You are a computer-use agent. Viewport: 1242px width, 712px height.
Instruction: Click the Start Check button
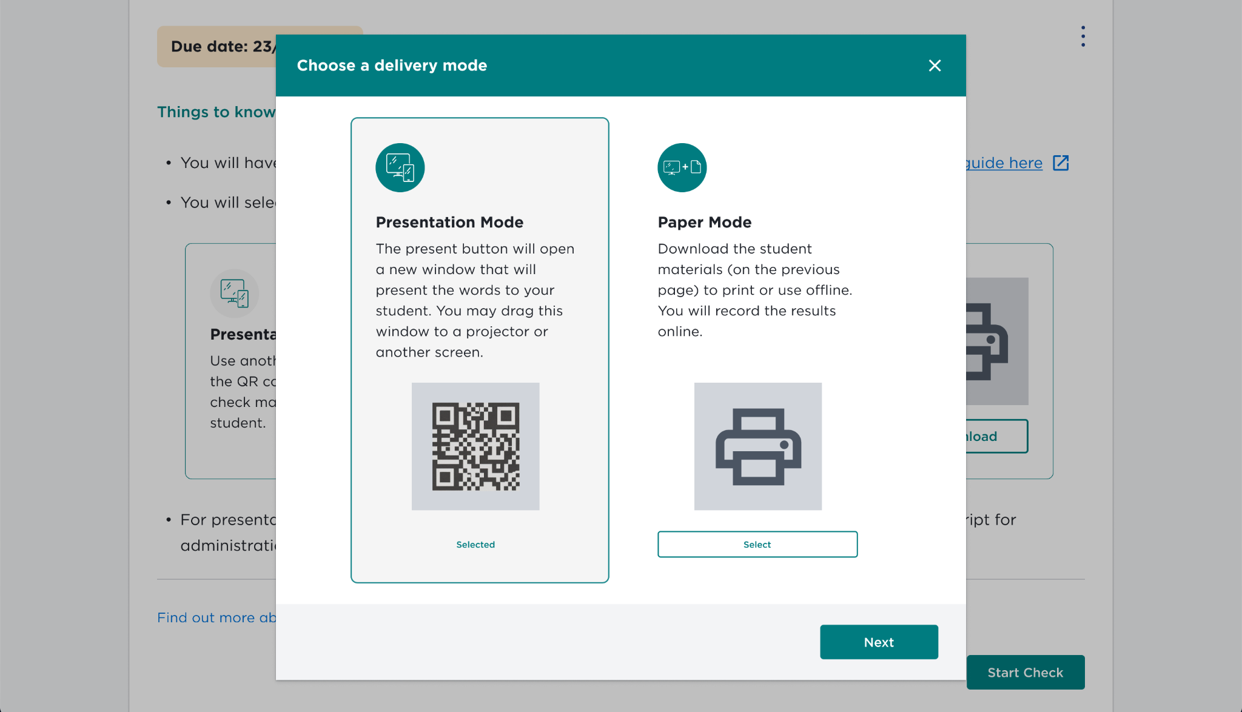(1025, 673)
